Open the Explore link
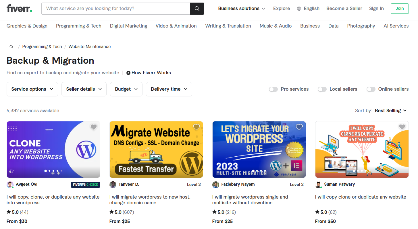The height and width of the screenshot is (229, 418). pyautogui.click(x=282, y=9)
